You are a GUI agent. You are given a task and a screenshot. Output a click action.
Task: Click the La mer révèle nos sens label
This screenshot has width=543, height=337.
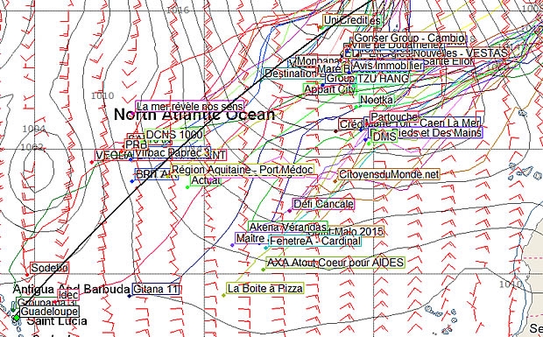[190, 106]
